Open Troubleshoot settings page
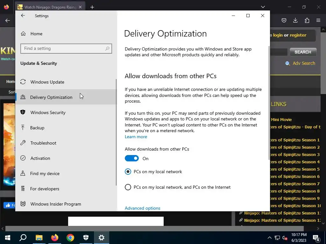Screen dimensions: 326x244 coord(66,143)
